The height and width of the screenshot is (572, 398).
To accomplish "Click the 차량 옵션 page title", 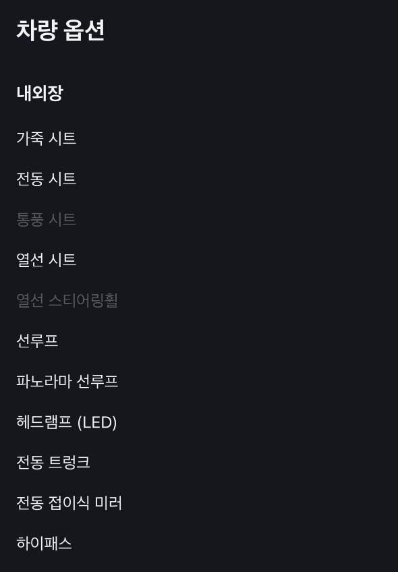I will pyautogui.click(x=61, y=30).
